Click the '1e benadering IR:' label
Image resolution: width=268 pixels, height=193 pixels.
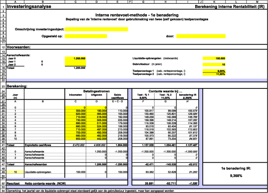(x=236, y=168)
